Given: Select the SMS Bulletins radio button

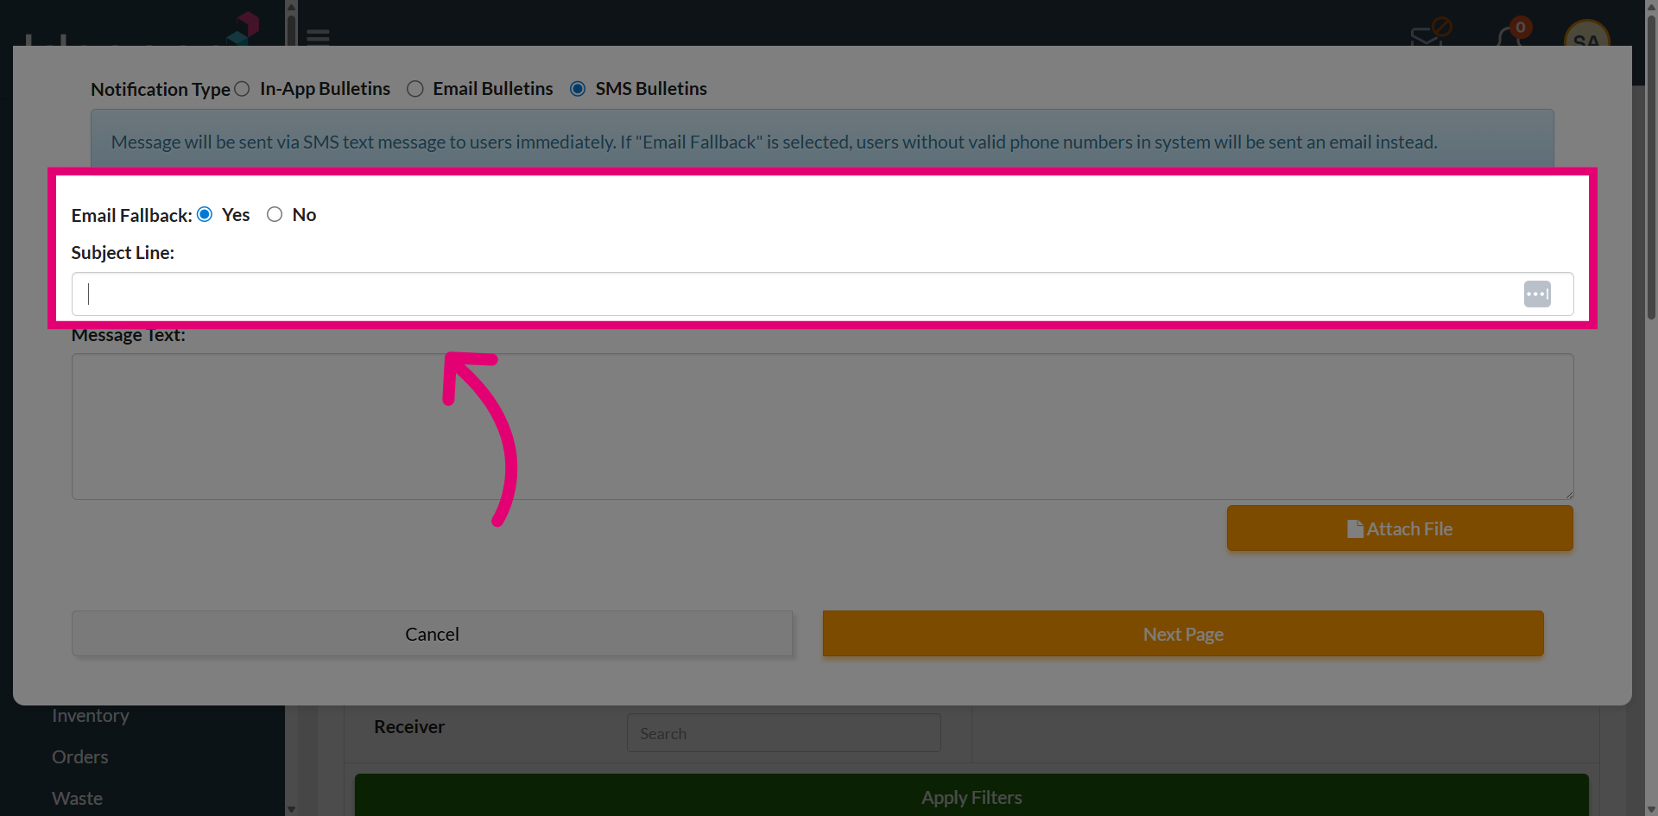Looking at the screenshot, I should [x=578, y=89].
